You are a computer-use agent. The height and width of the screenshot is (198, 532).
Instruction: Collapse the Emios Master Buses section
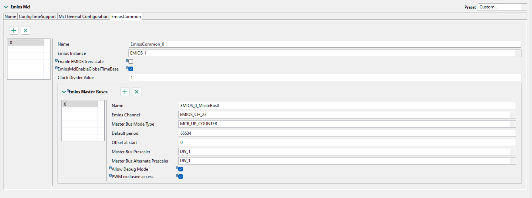(64, 92)
